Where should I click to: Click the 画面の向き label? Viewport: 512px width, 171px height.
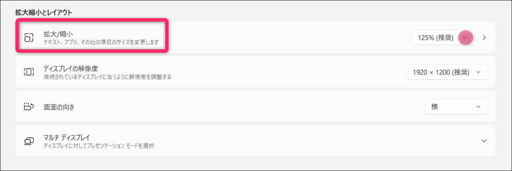click(x=59, y=107)
